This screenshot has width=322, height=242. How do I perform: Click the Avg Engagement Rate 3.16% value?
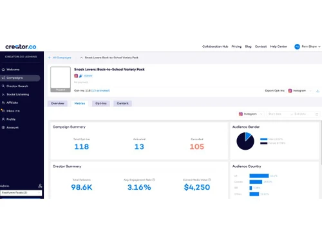[x=139, y=187]
